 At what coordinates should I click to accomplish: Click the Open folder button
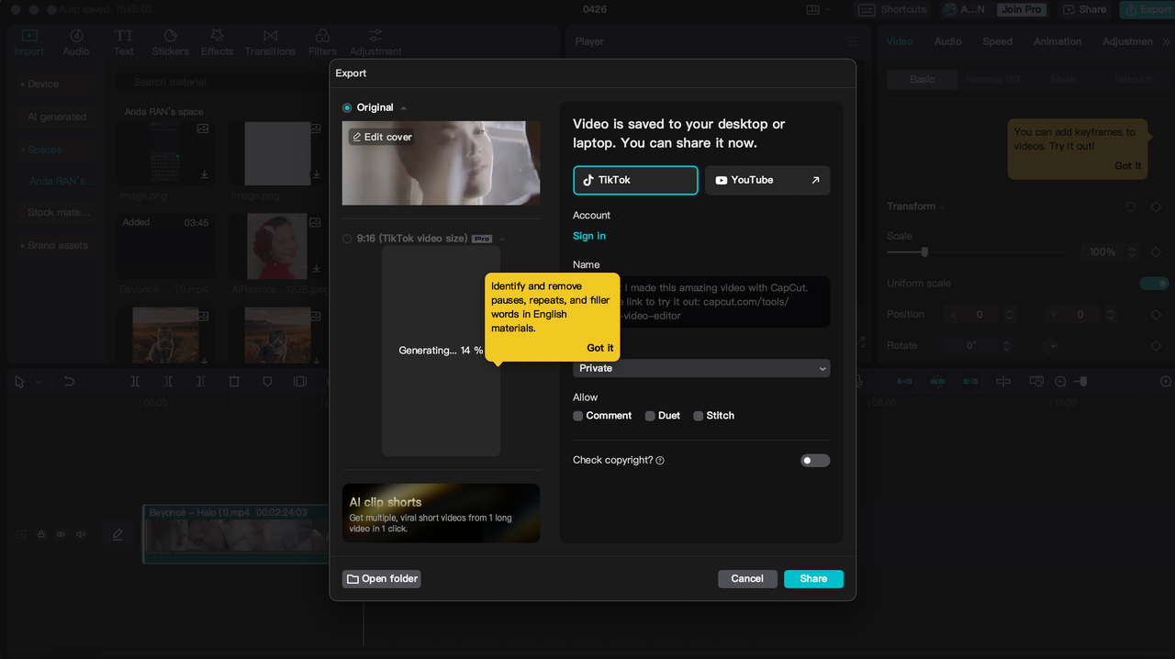click(x=382, y=579)
